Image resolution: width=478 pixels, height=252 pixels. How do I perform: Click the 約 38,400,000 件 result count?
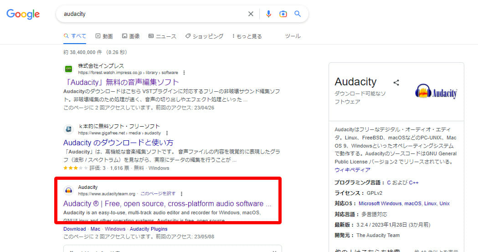[82, 52]
